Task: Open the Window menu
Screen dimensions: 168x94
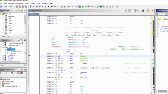Action: pos(45,4)
